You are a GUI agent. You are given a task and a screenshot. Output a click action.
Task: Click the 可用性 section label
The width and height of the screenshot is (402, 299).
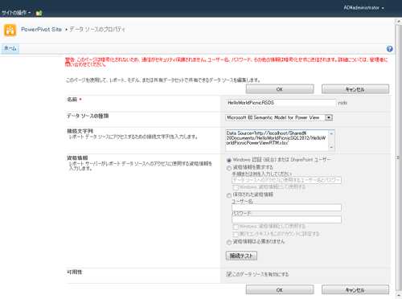pos(75,272)
